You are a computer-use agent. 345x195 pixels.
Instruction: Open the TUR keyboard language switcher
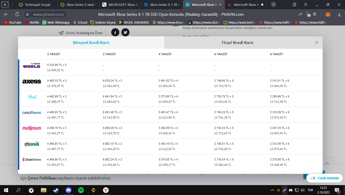(x=310, y=190)
